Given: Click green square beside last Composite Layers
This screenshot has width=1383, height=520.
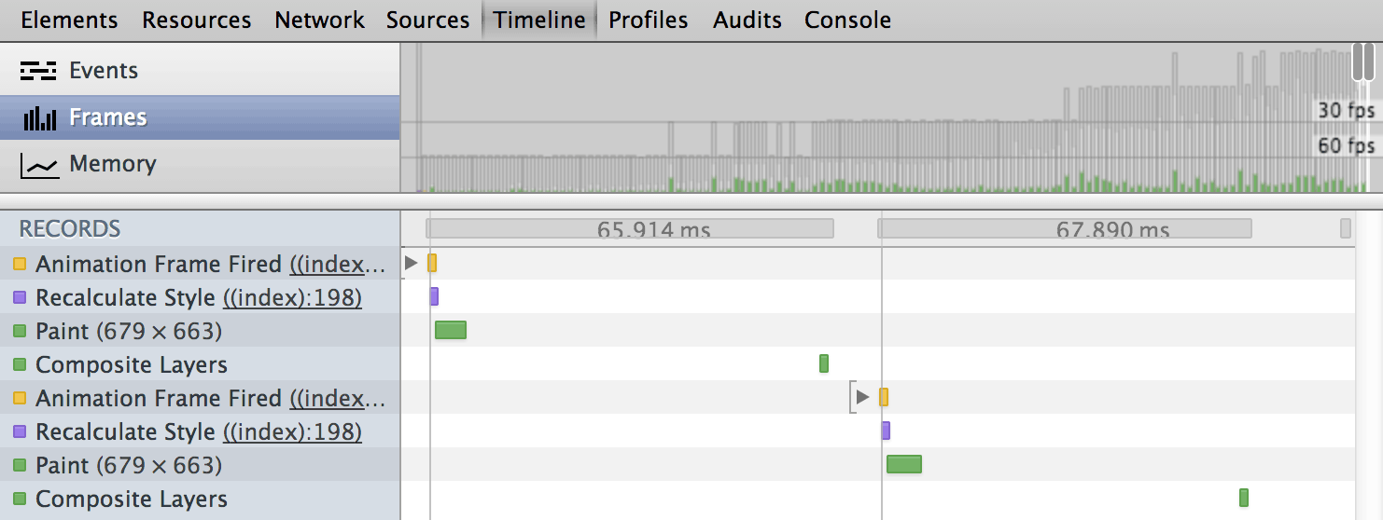Looking at the screenshot, I should point(20,499).
